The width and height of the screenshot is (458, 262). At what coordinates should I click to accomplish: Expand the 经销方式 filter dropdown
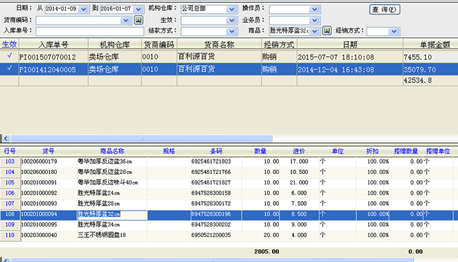tap(393, 31)
